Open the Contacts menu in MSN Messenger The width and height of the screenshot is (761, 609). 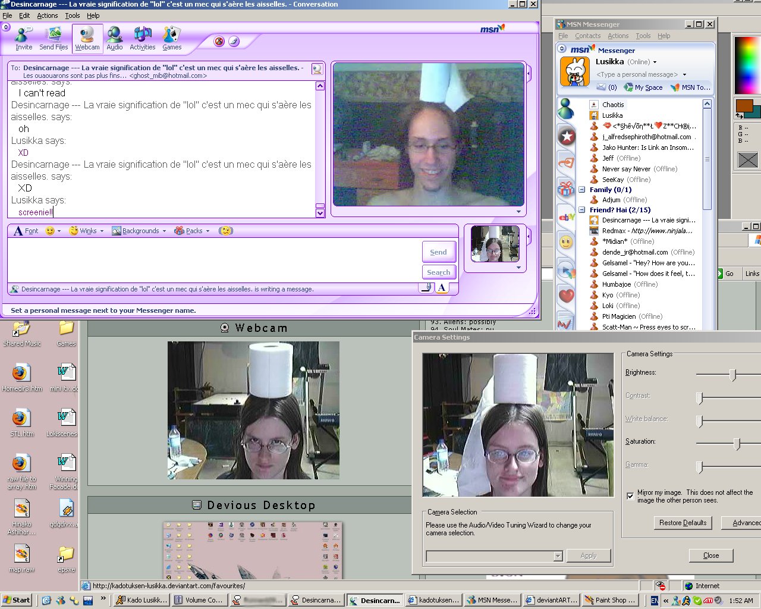tap(587, 36)
